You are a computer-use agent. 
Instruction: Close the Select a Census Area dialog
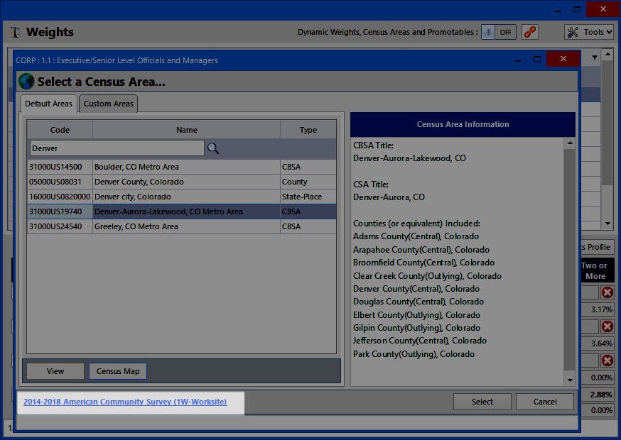563,59
